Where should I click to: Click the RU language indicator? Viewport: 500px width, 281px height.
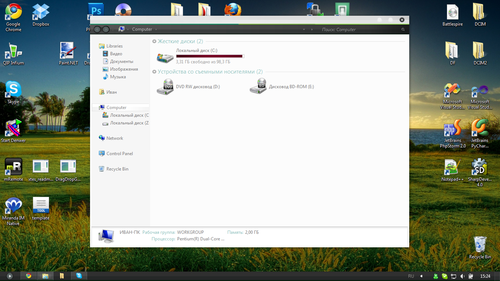click(411, 276)
